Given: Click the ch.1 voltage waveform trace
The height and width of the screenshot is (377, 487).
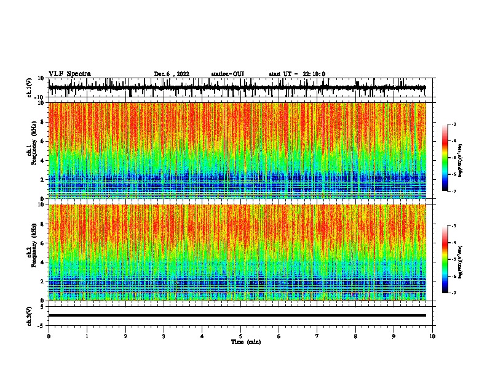Looking at the screenshot, I should point(237,87).
